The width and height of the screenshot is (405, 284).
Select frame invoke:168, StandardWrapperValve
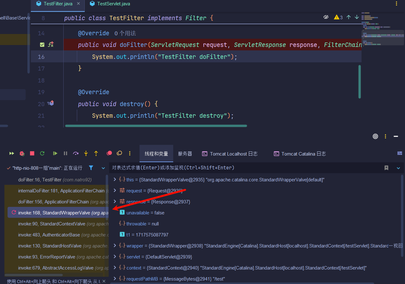pos(58,213)
